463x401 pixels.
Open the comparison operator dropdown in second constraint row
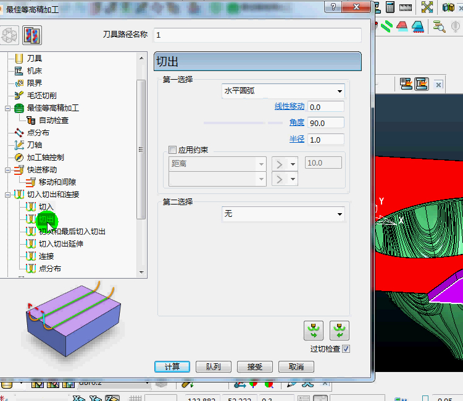[x=285, y=179]
